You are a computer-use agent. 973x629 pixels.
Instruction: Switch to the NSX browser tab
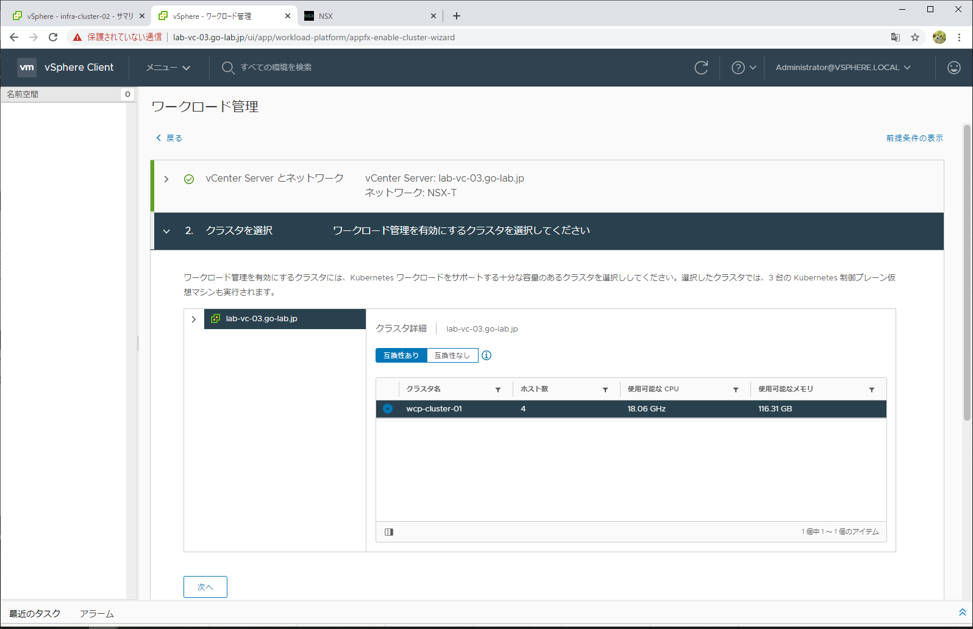370,16
